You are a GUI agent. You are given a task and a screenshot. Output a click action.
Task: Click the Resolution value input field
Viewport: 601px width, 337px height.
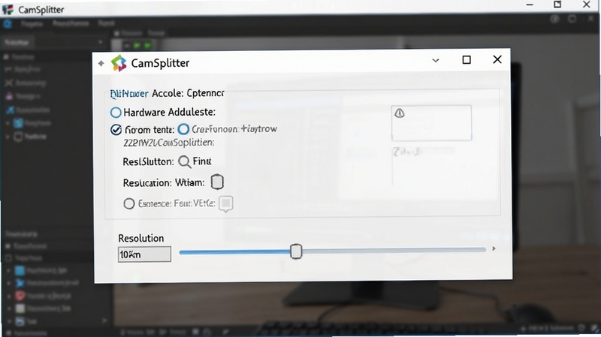(x=144, y=254)
